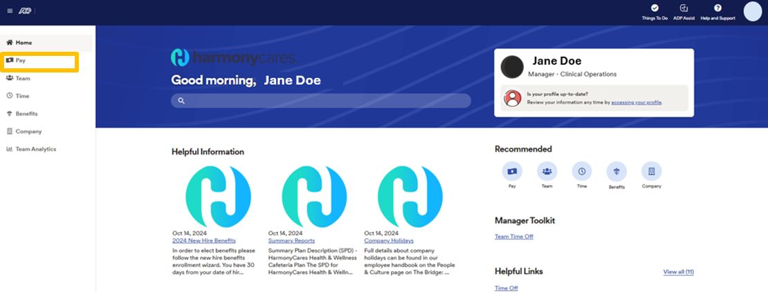Click the user avatar in top bar
Screen dimensions: 768x292
point(752,11)
